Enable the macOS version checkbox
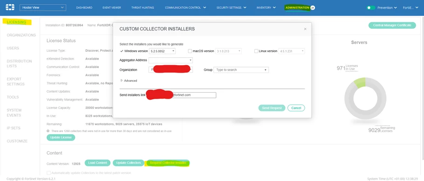The image size is (424, 181). coord(190,51)
